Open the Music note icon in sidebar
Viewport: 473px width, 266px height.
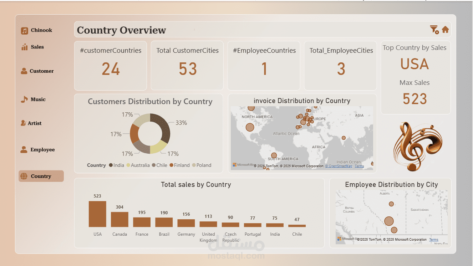[x=24, y=99]
